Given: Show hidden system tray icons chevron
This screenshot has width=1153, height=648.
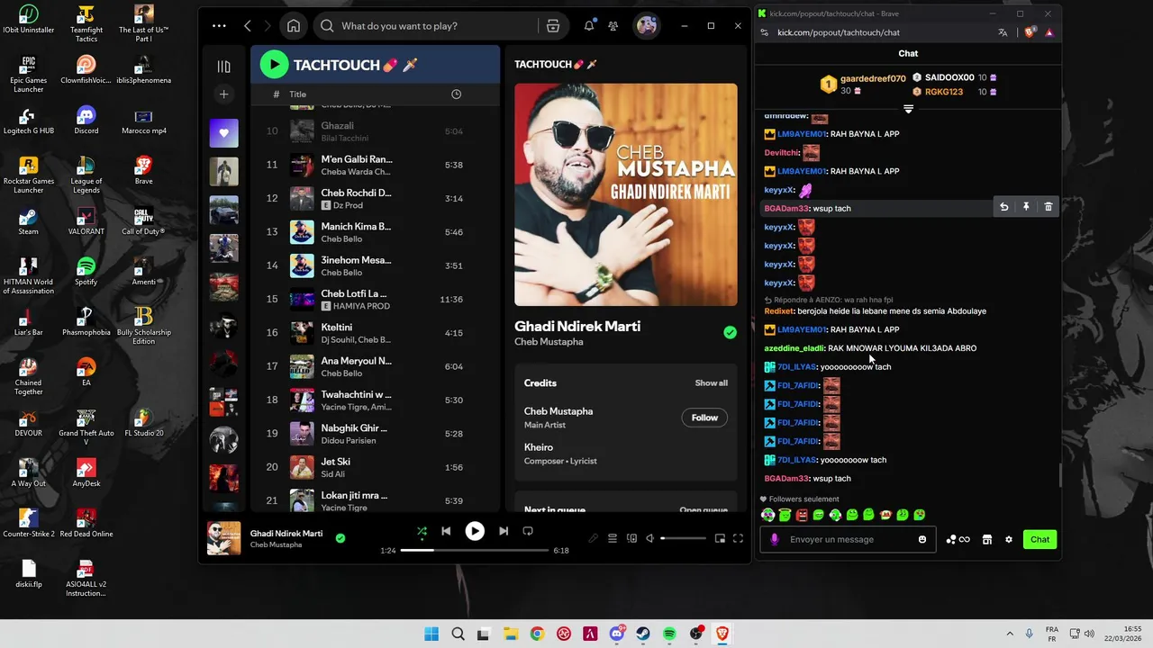Looking at the screenshot, I should 1010,634.
